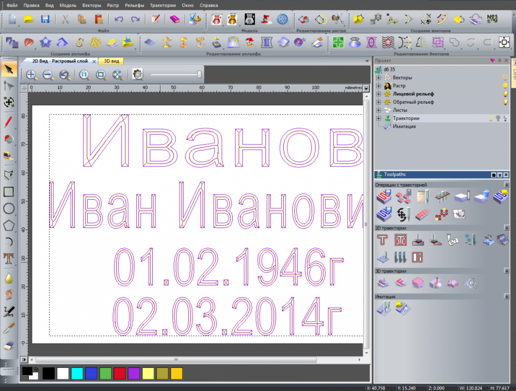Open the toolpath simulation icon under Imitatsiya
This screenshot has width=516, height=391.
[x=384, y=309]
